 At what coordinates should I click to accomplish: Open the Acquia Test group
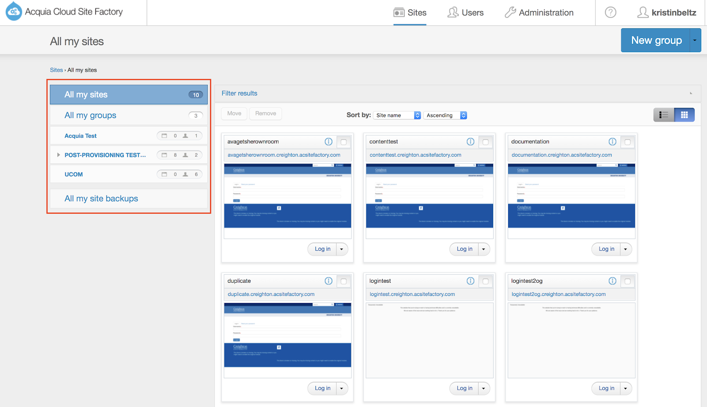click(x=80, y=136)
